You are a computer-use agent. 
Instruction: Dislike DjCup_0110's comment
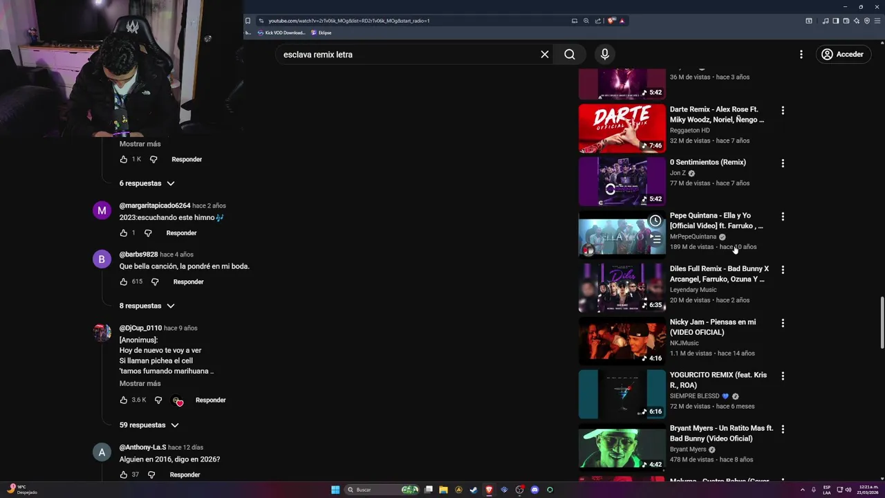(158, 400)
